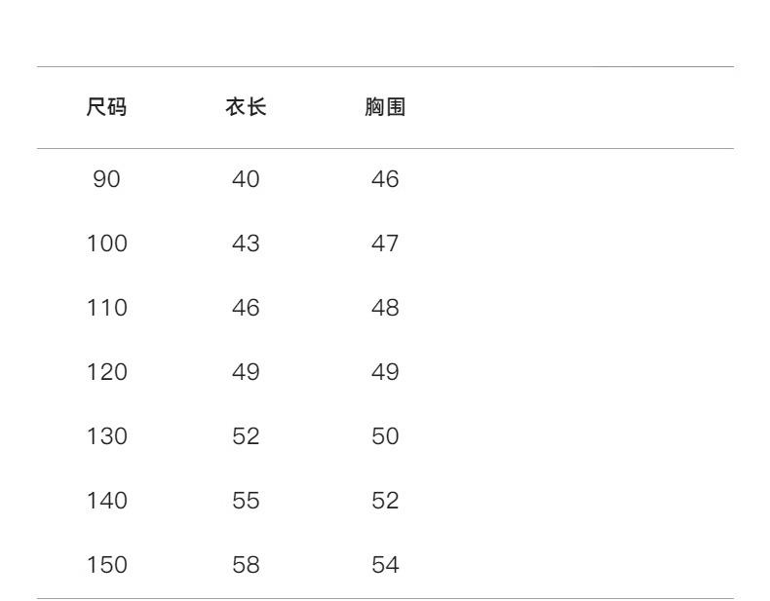The image size is (770, 601).
Task: Select size 90 in the 尺码 column
Action: tap(107, 180)
